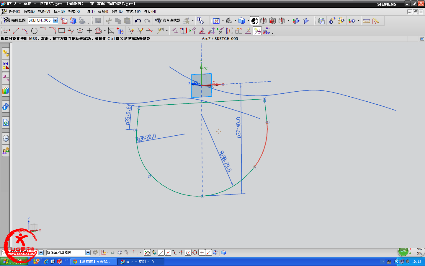Open the Roles sidebar tab
The width and height of the screenshot is (425, 266).
coord(6,151)
